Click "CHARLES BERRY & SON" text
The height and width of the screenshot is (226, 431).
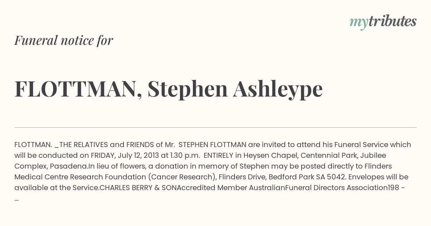click(x=140, y=188)
